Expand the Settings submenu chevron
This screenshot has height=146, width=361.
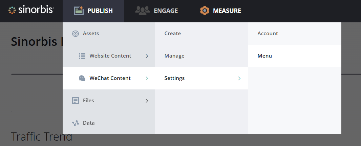[239, 78]
